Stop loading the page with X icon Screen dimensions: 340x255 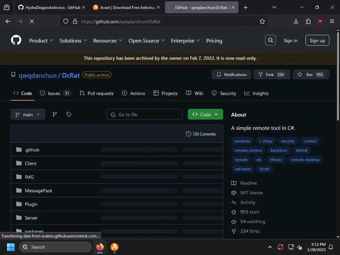click(32, 21)
